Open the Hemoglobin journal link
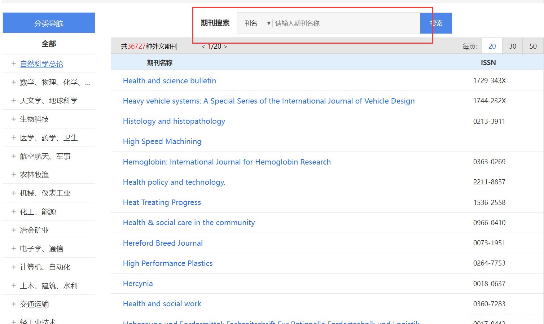The image size is (544, 324). [227, 162]
